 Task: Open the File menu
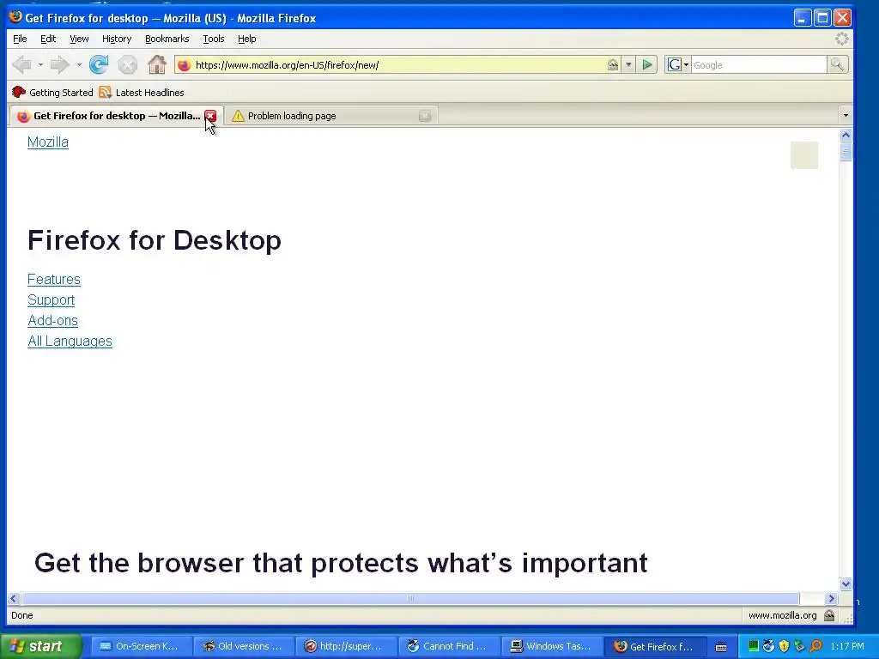[20, 39]
